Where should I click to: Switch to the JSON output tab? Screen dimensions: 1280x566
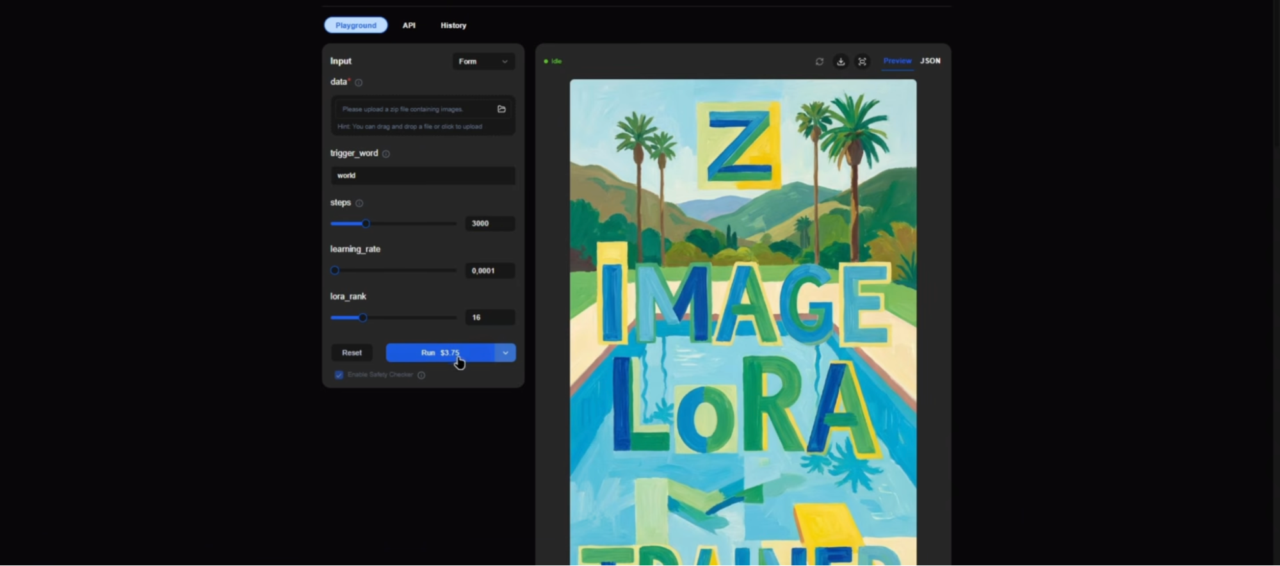(x=930, y=61)
